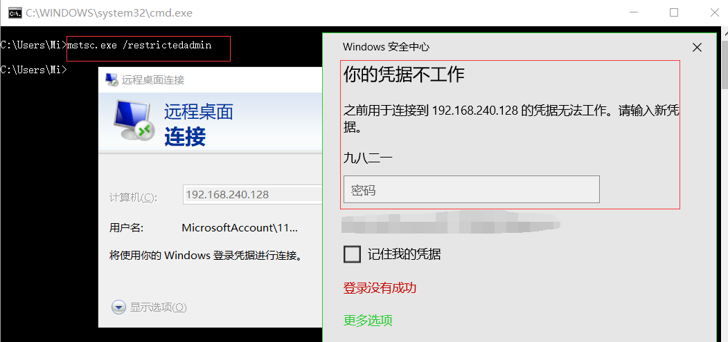This screenshot has width=728, height=342.
Task: Click the MicrosoftAccount username value
Action: point(240,227)
